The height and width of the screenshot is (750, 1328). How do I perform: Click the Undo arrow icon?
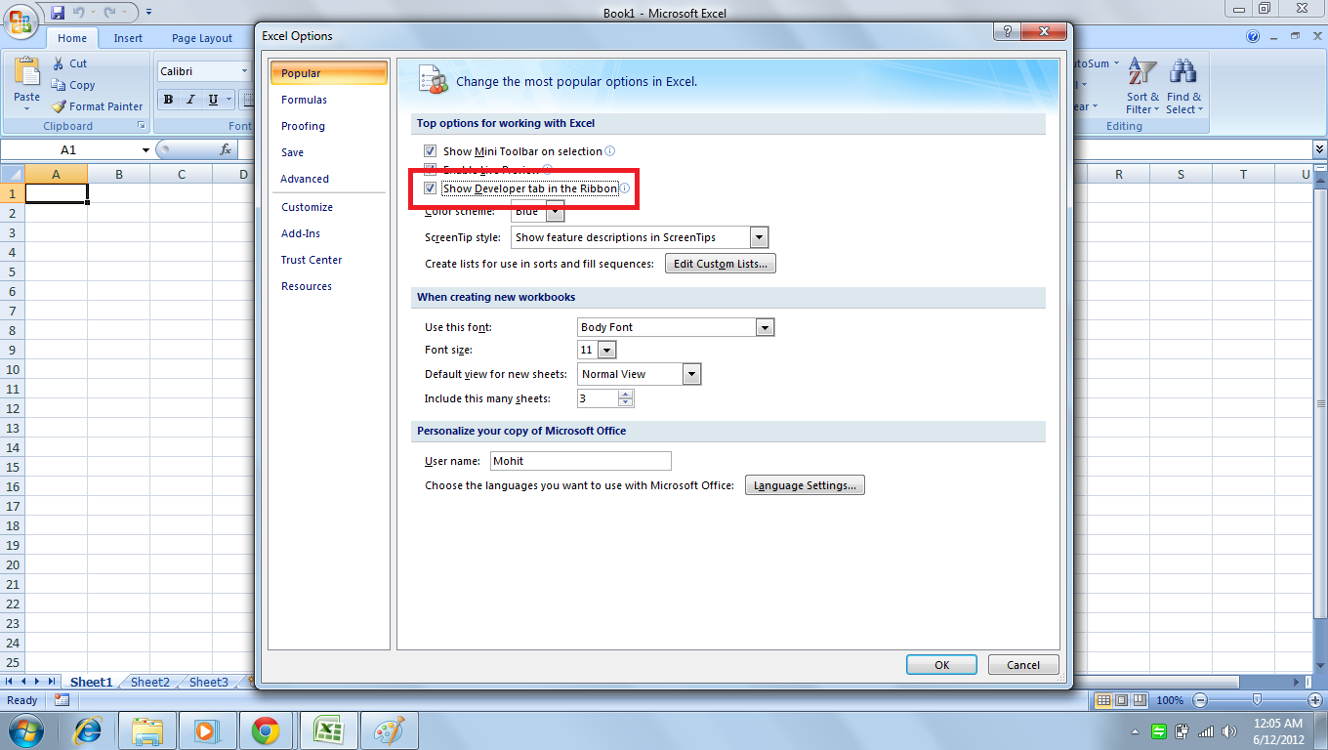click(79, 13)
